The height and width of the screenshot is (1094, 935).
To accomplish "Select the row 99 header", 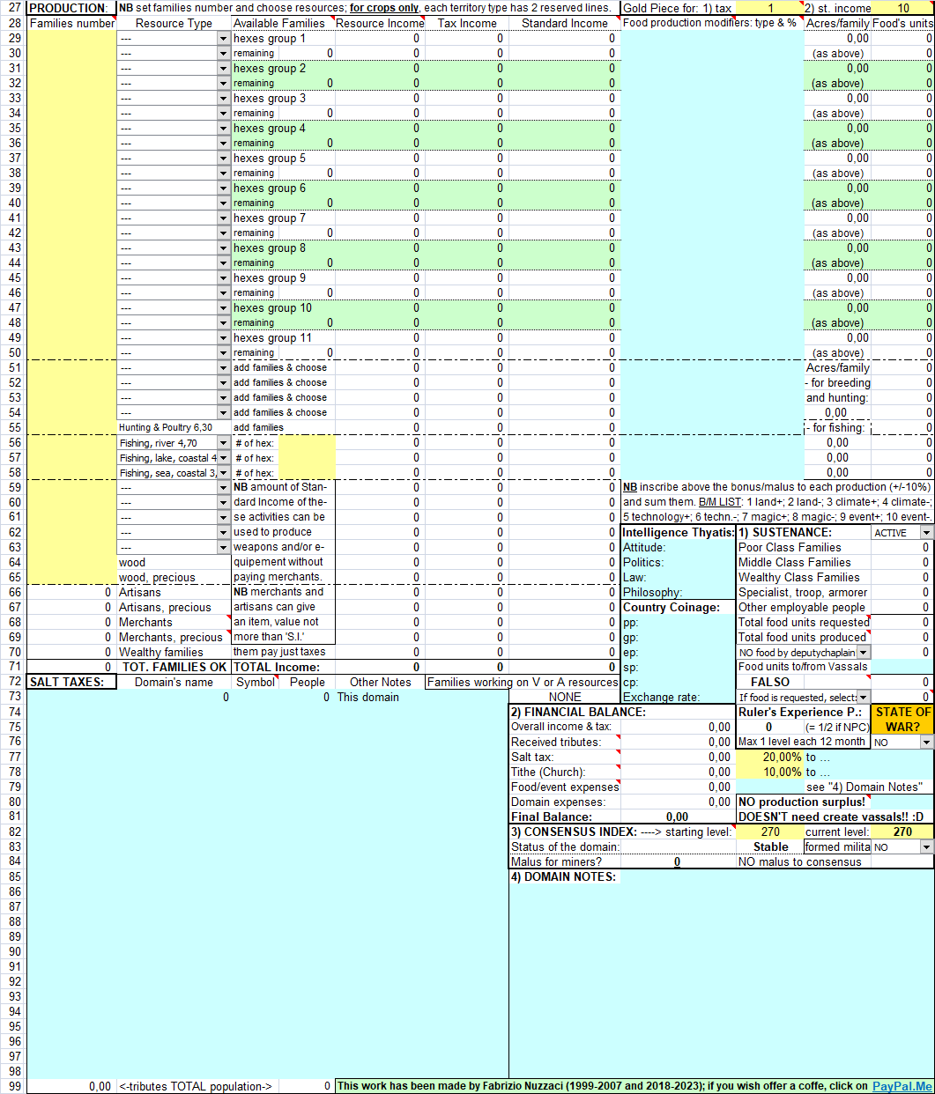I will point(13,1086).
